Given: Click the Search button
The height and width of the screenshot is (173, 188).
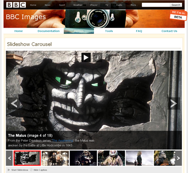Looking at the screenshot, I should [176, 5].
